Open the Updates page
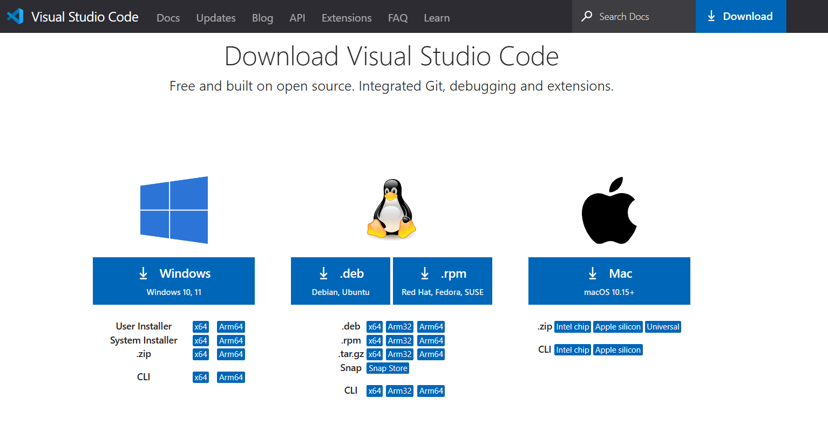The height and width of the screenshot is (439, 828). (216, 18)
